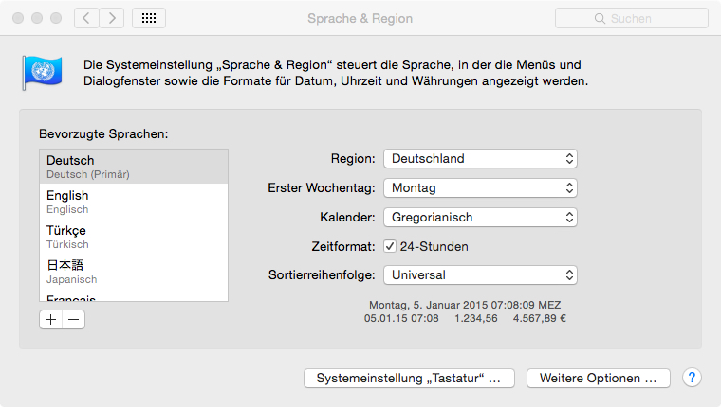Click the forward navigation arrow

(112, 18)
